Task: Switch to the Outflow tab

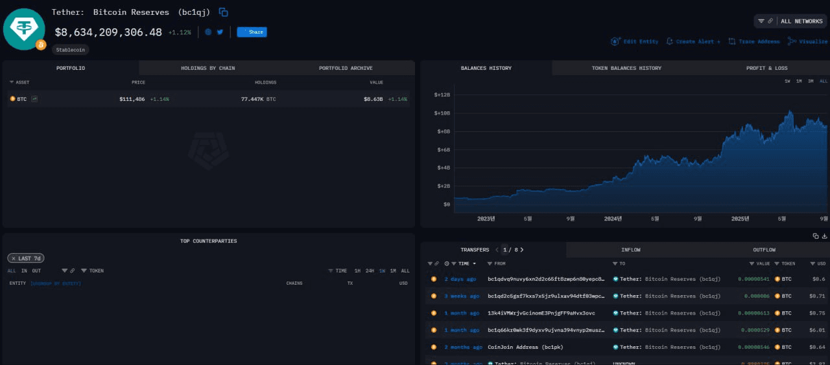Action: pyautogui.click(x=764, y=250)
